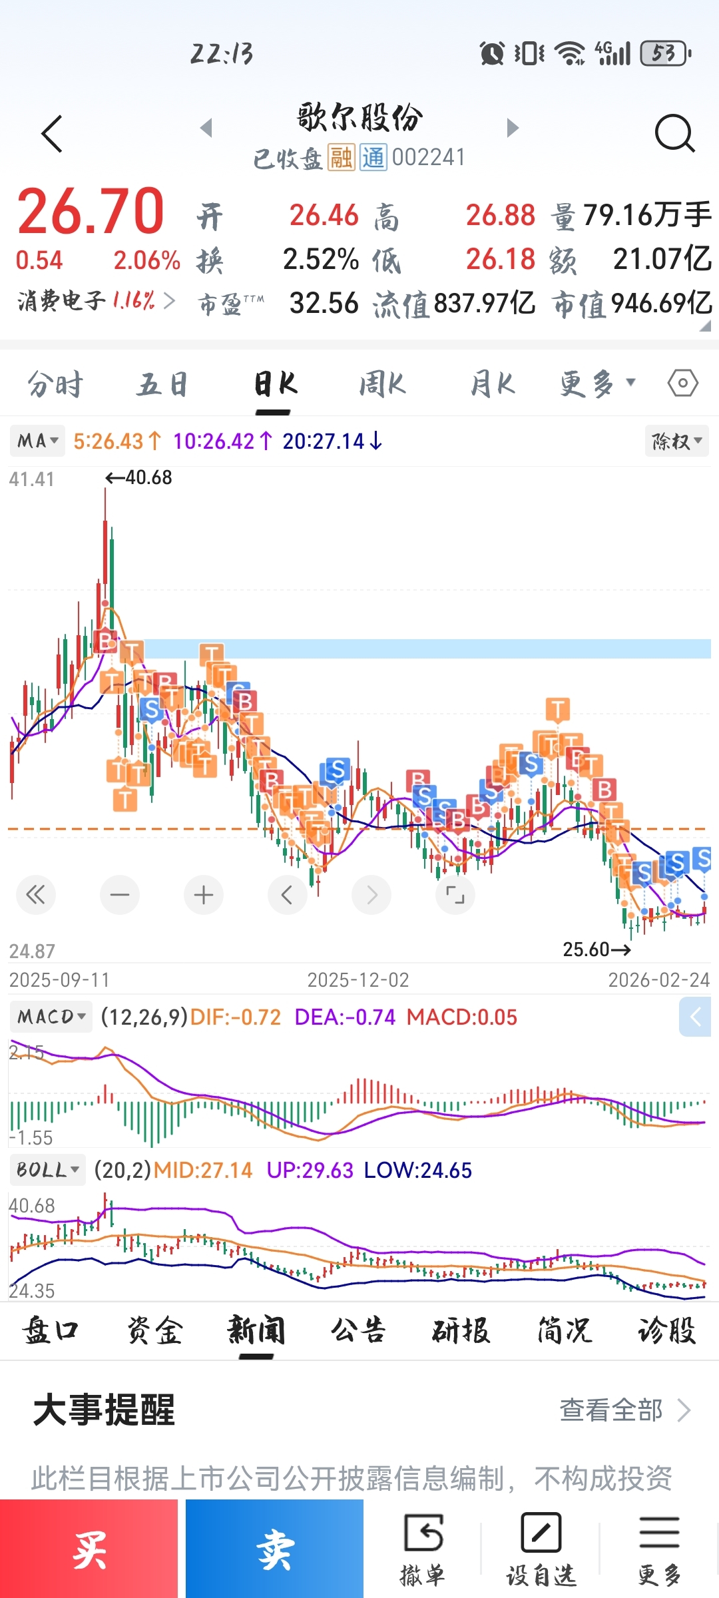Tap the MACD histogram chart area
The image size is (719, 1598).
coord(359,1092)
